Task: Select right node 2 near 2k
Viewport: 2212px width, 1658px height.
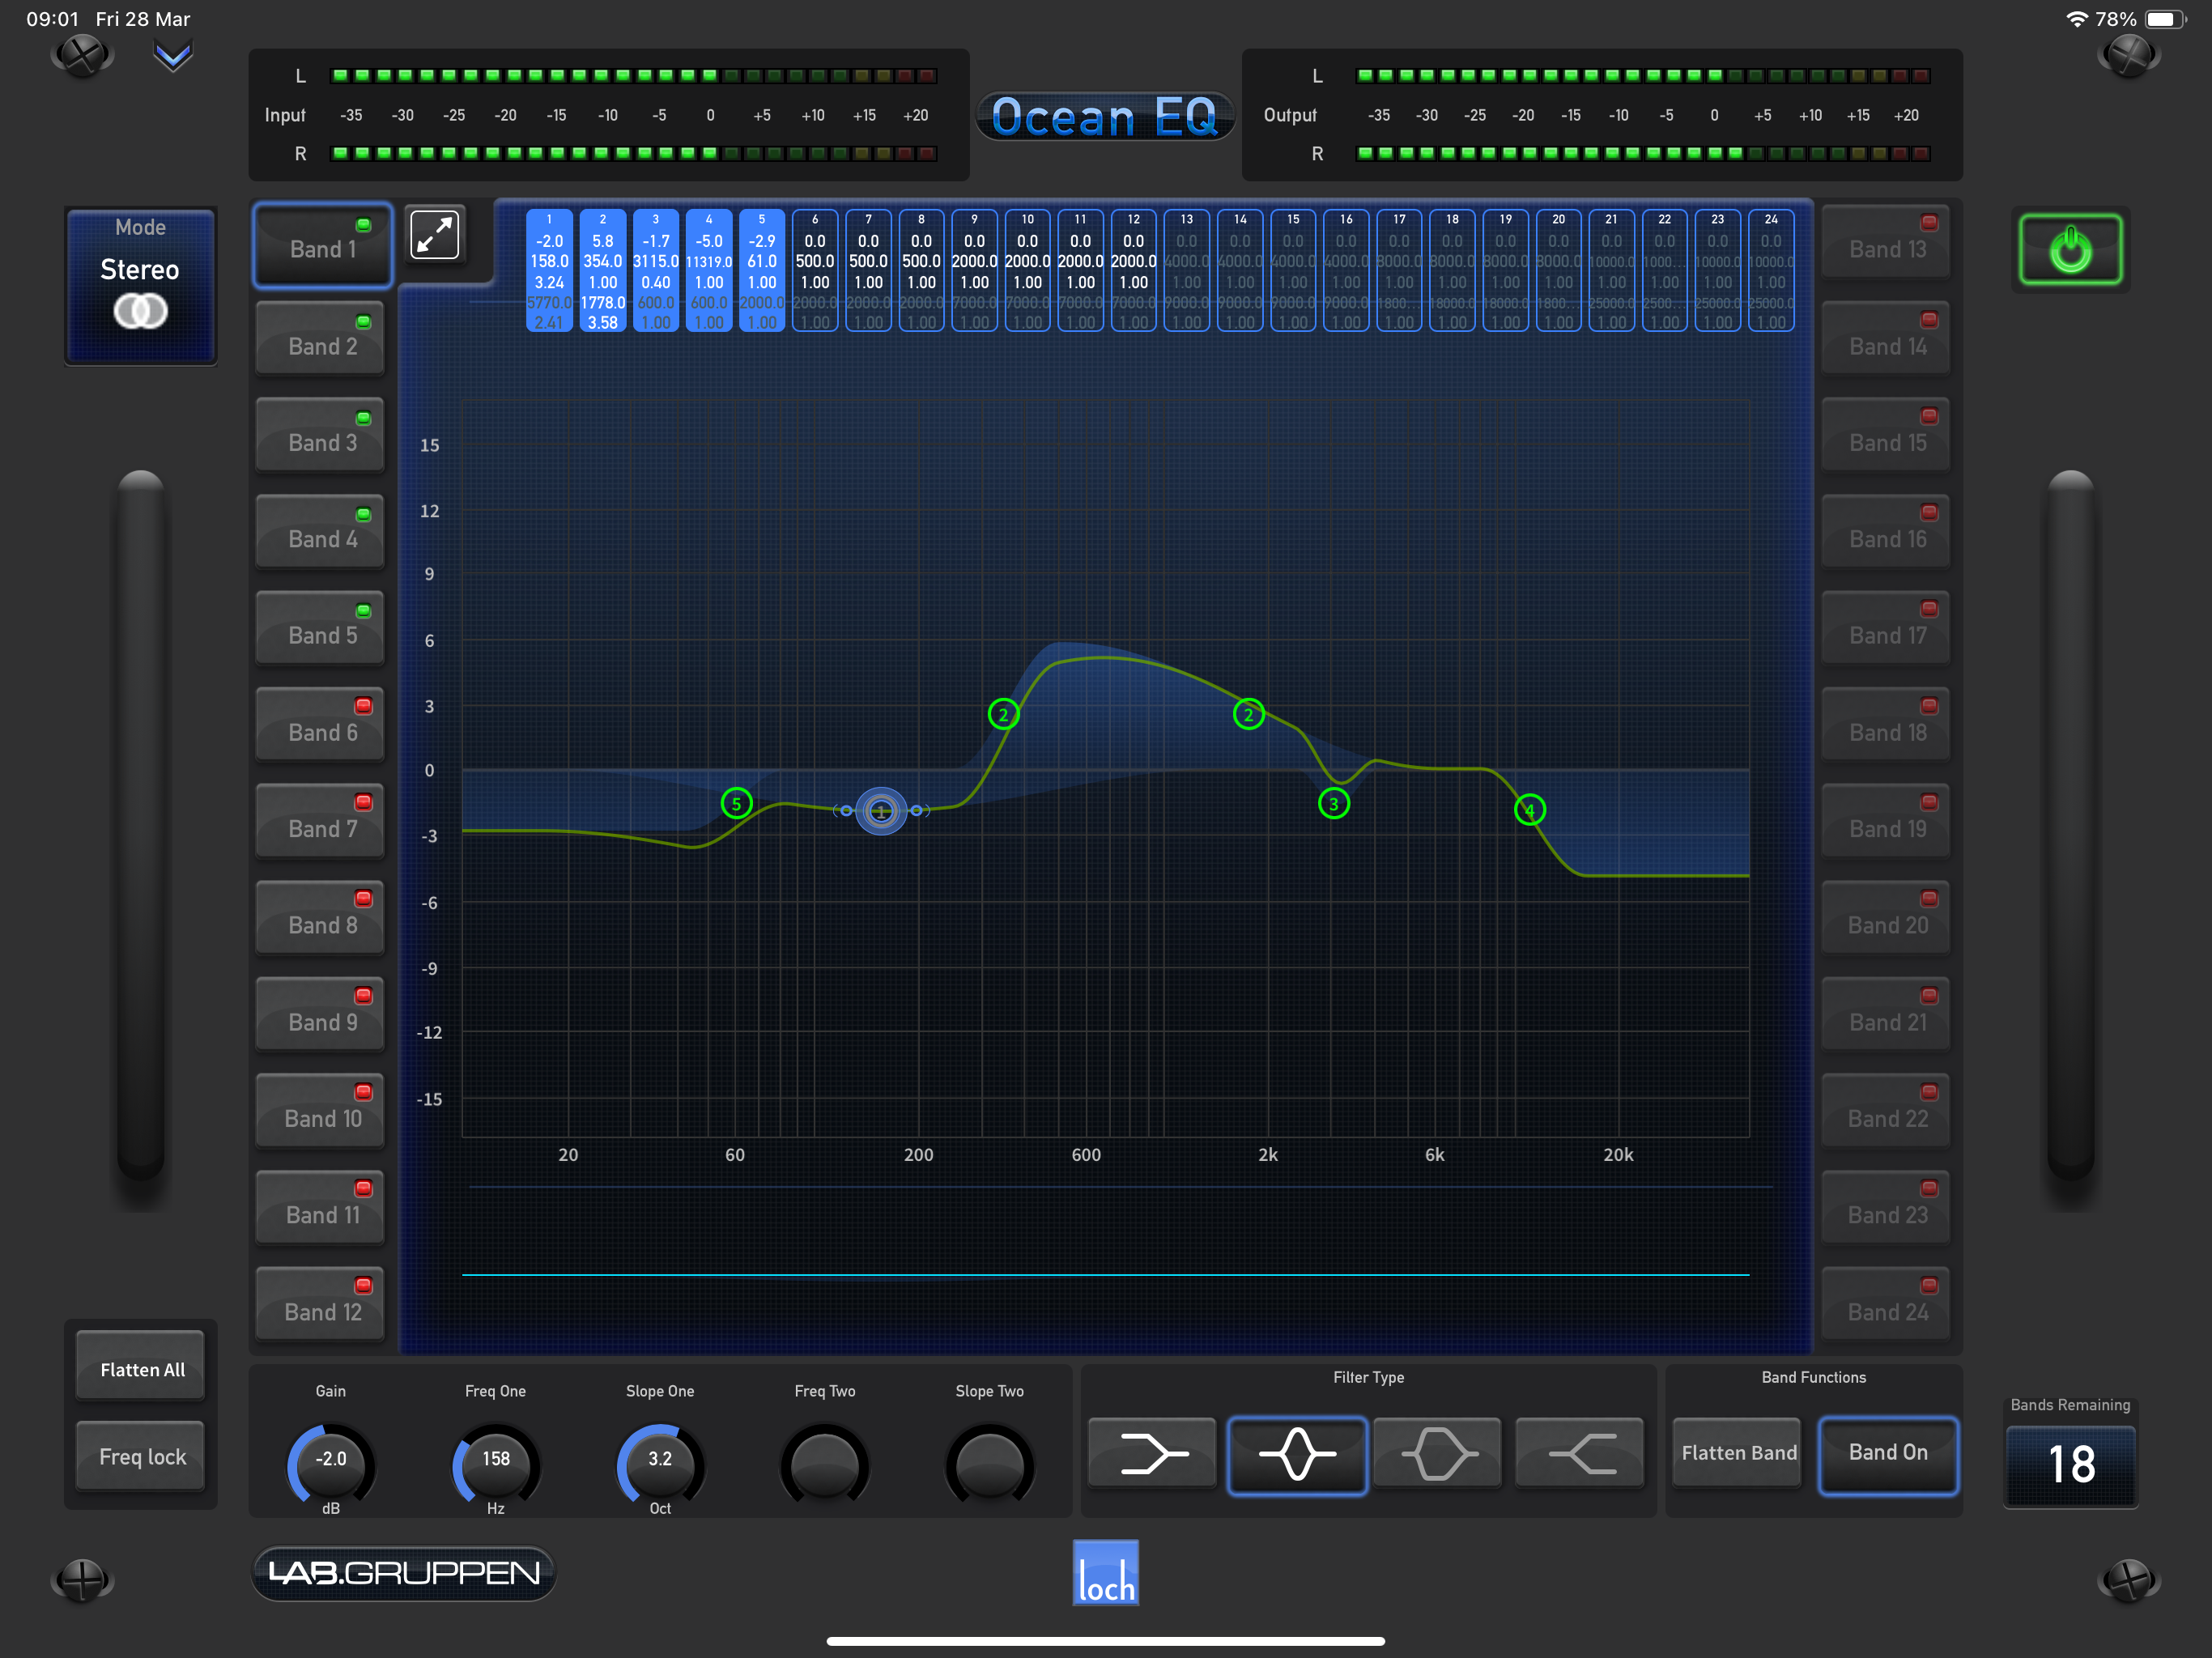Action: 1248,714
